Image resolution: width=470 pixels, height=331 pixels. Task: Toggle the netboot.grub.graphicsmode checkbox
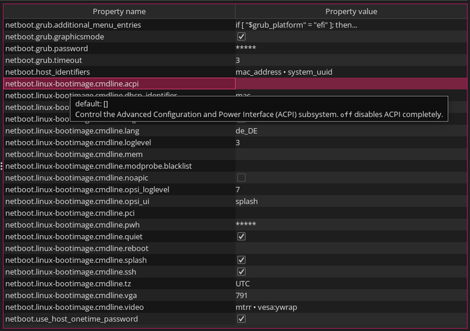coord(242,36)
